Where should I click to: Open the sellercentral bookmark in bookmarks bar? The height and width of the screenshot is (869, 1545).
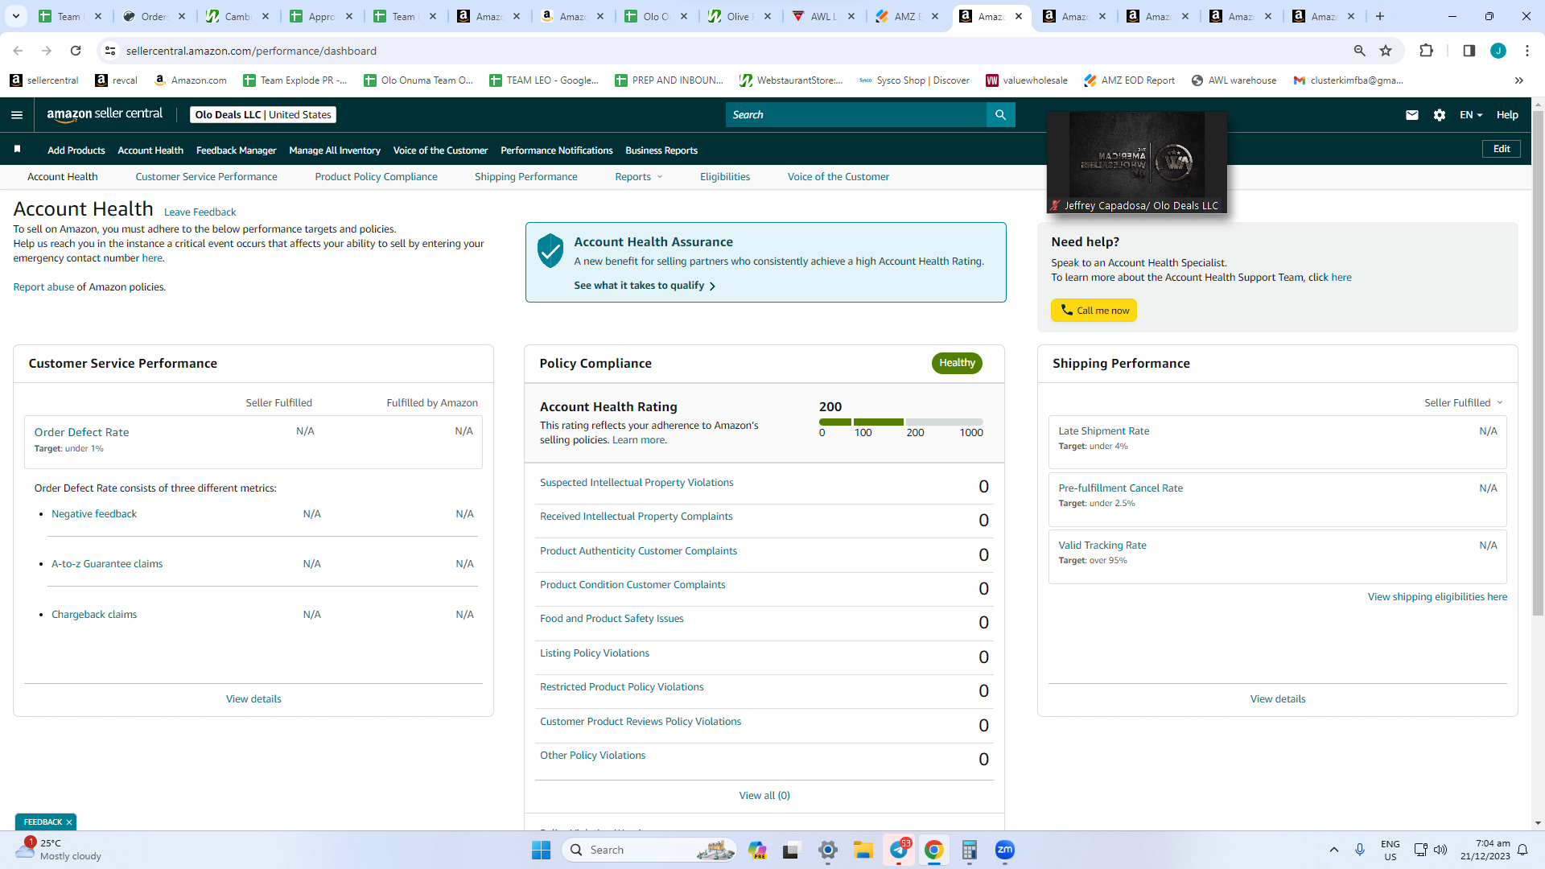click(x=44, y=80)
